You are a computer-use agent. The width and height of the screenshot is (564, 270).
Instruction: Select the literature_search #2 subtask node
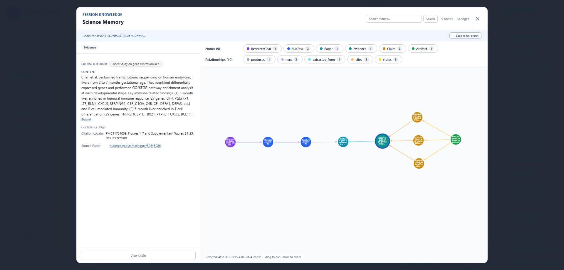268,142
